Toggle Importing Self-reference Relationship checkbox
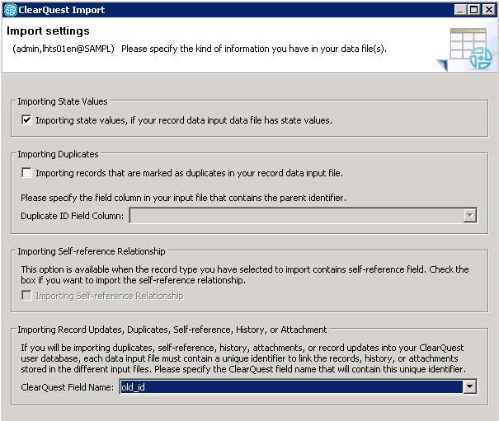This screenshot has height=421, width=499. tap(26, 296)
